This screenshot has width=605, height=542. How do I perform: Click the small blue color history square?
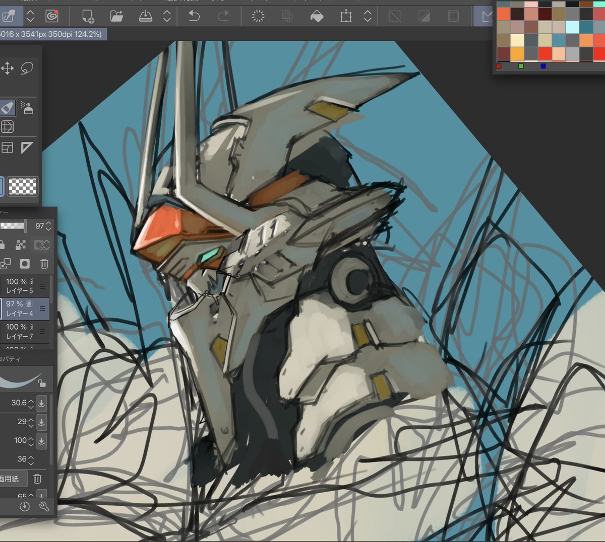[543, 66]
